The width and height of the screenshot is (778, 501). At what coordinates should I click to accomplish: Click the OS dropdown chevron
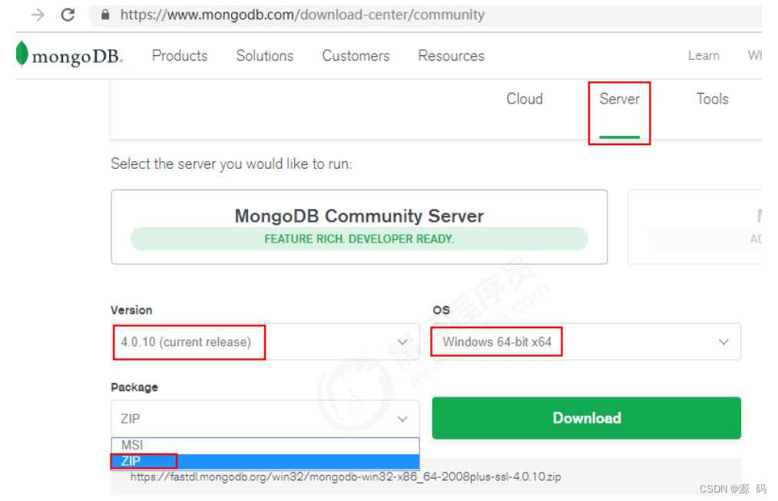point(723,342)
